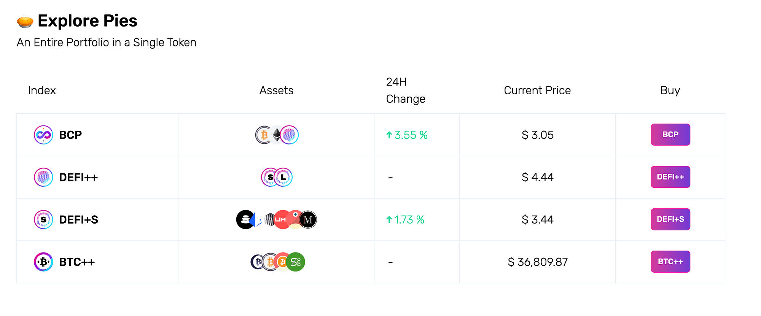Click the Current Price column header

click(x=537, y=91)
